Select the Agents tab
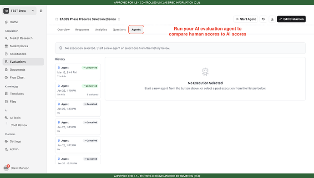Image resolution: width=314 pixels, height=178 pixels. tap(136, 30)
